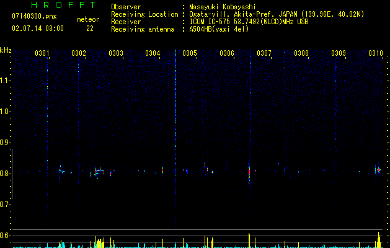Viewport: 390px width, 248px height.
Task: Click the 1.0 kHz frequency label
Action: (5, 112)
